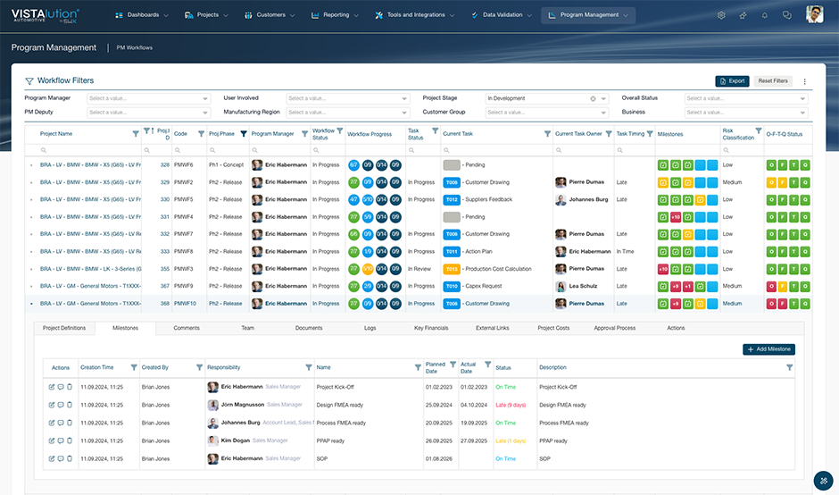Open the notifications bell in the top bar
This screenshot has width=839, height=495.
(x=765, y=15)
